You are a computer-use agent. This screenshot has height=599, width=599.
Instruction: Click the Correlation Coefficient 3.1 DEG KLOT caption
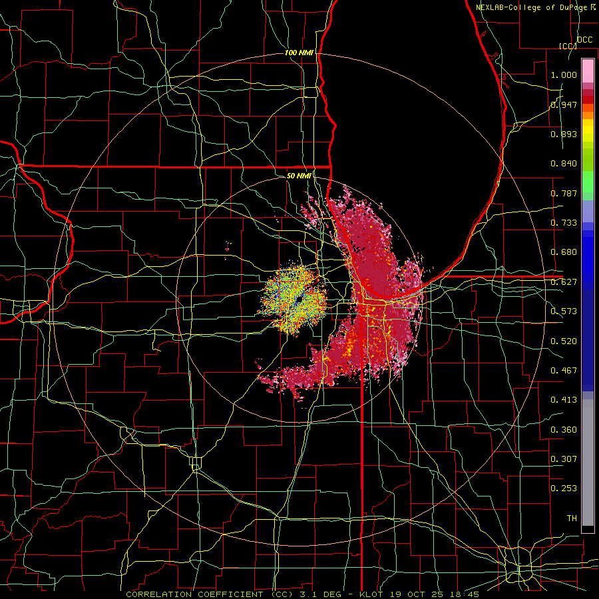302,594
